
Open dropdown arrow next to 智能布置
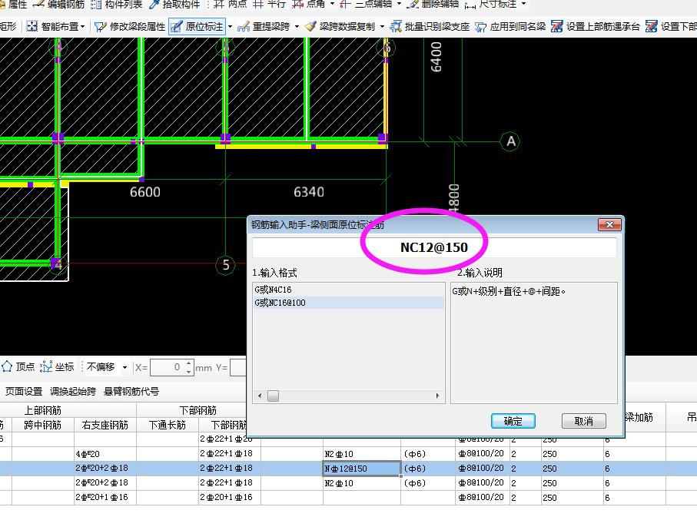pos(83,27)
